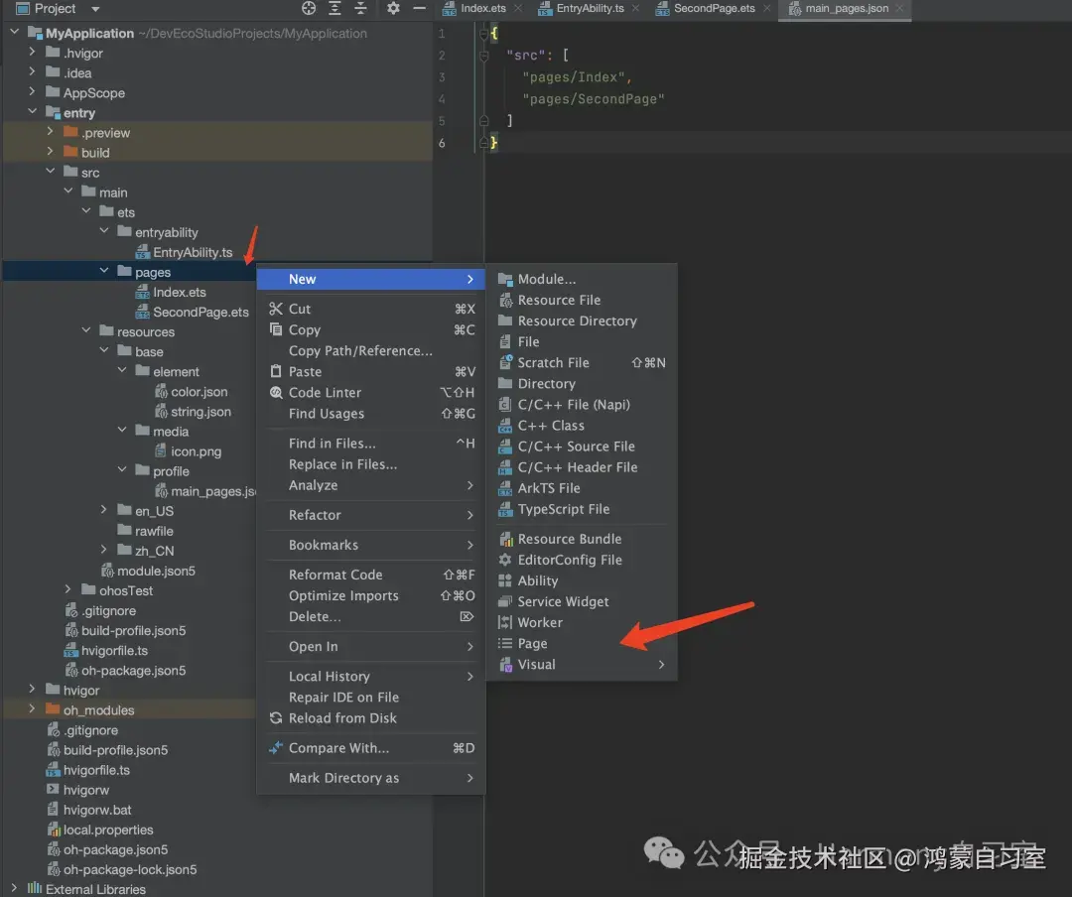Image resolution: width=1072 pixels, height=897 pixels.
Task: Expand the AppScope folder
Action: click(x=32, y=91)
